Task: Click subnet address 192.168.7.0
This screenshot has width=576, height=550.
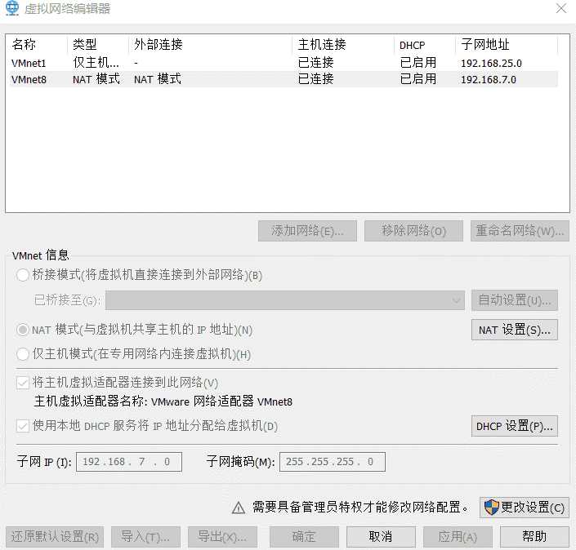Action: tap(489, 80)
